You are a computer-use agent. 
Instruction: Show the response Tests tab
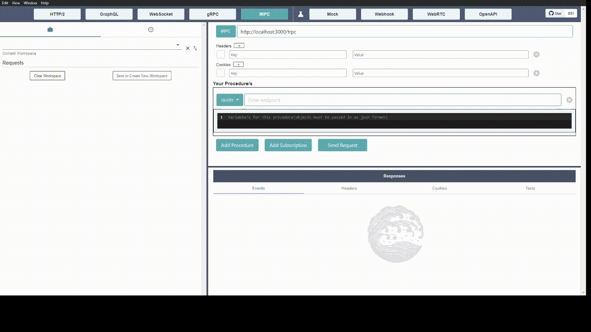pyautogui.click(x=530, y=188)
